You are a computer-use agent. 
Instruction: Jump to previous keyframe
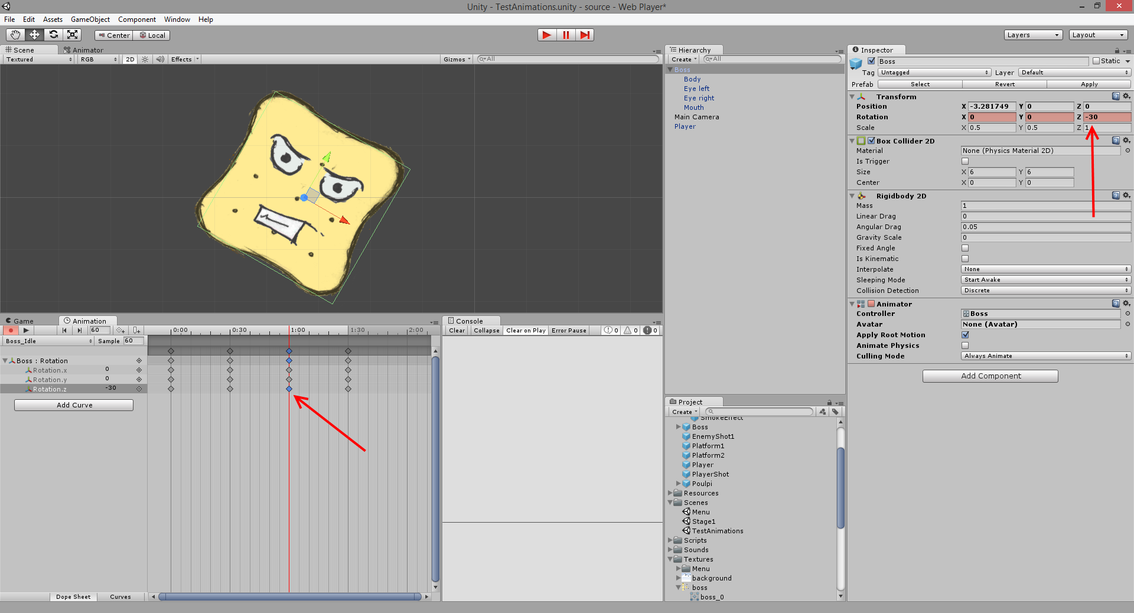64,331
